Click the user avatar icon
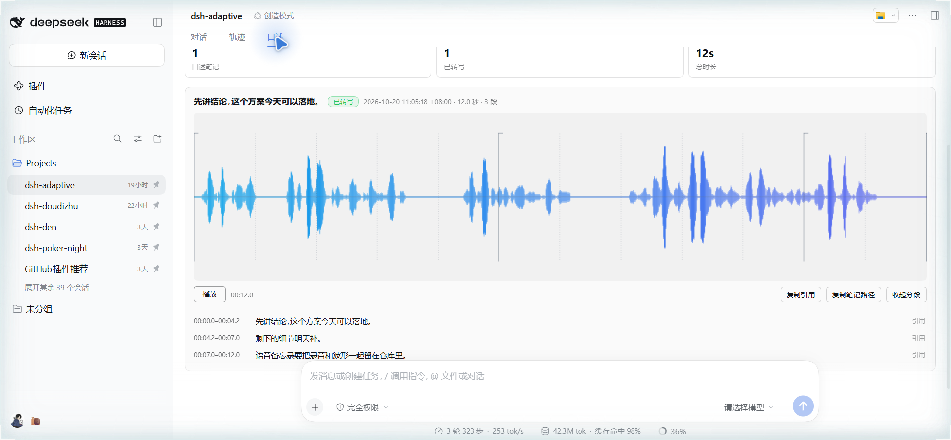 click(x=17, y=421)
